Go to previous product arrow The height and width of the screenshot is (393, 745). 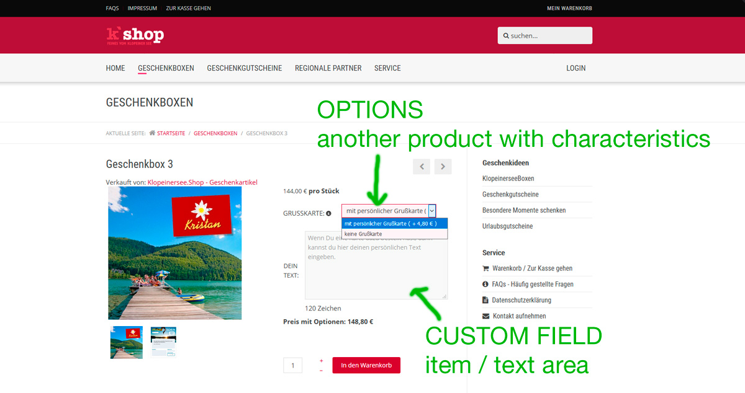pos(422,167)
